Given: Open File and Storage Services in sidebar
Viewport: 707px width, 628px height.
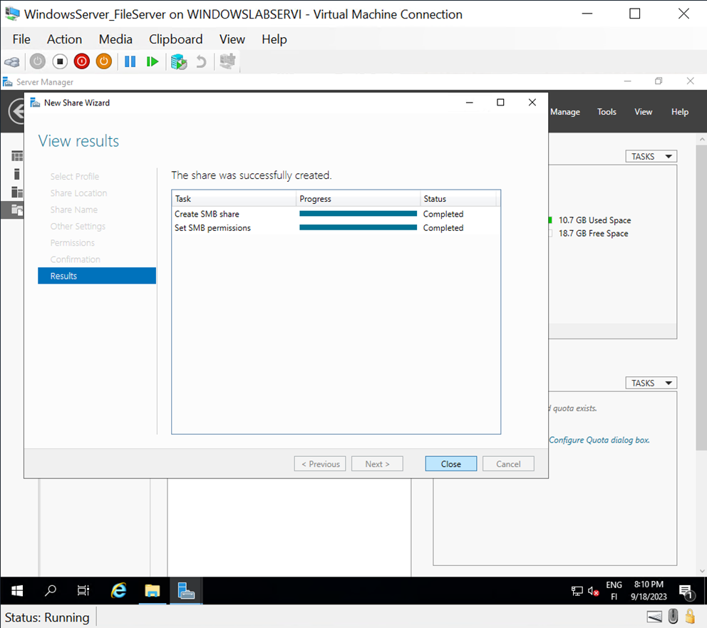Looking at the screenshot, I should tap(16, 210).
